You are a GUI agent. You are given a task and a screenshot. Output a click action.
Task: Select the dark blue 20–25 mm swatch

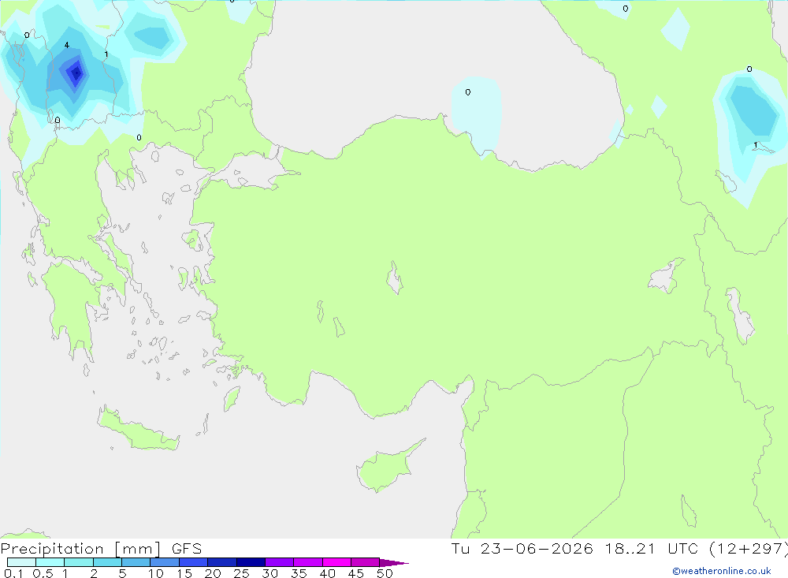tap(222, 562)
